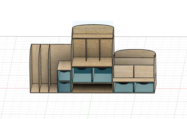Select the upper drawer of the small two-drawer stack
Viewport: 187px width, 119px height.
pyautogui.click(x=64, y=76)
